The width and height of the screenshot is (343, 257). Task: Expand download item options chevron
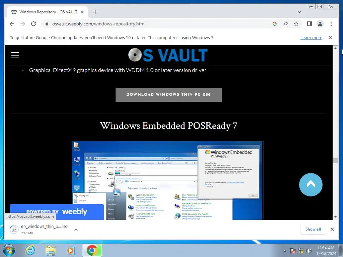[x=76, y=230]
